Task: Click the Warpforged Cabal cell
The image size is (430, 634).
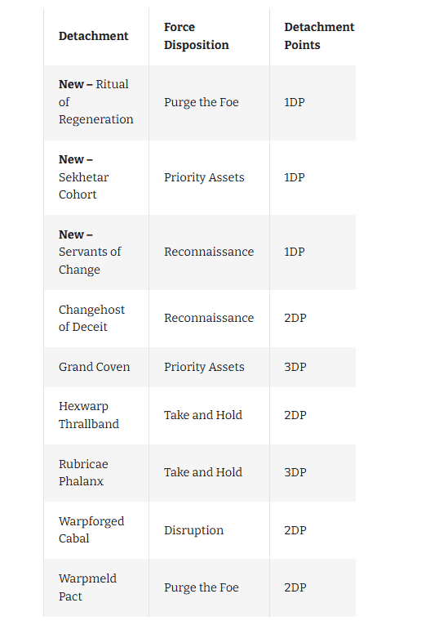Action: 96,530
